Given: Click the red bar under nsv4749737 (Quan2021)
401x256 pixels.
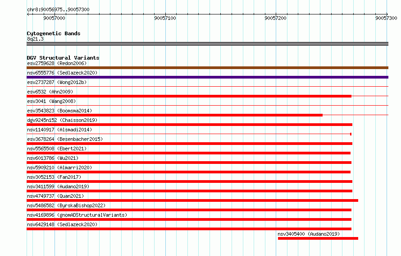Looking at the screenshot, I should point(192,200).
